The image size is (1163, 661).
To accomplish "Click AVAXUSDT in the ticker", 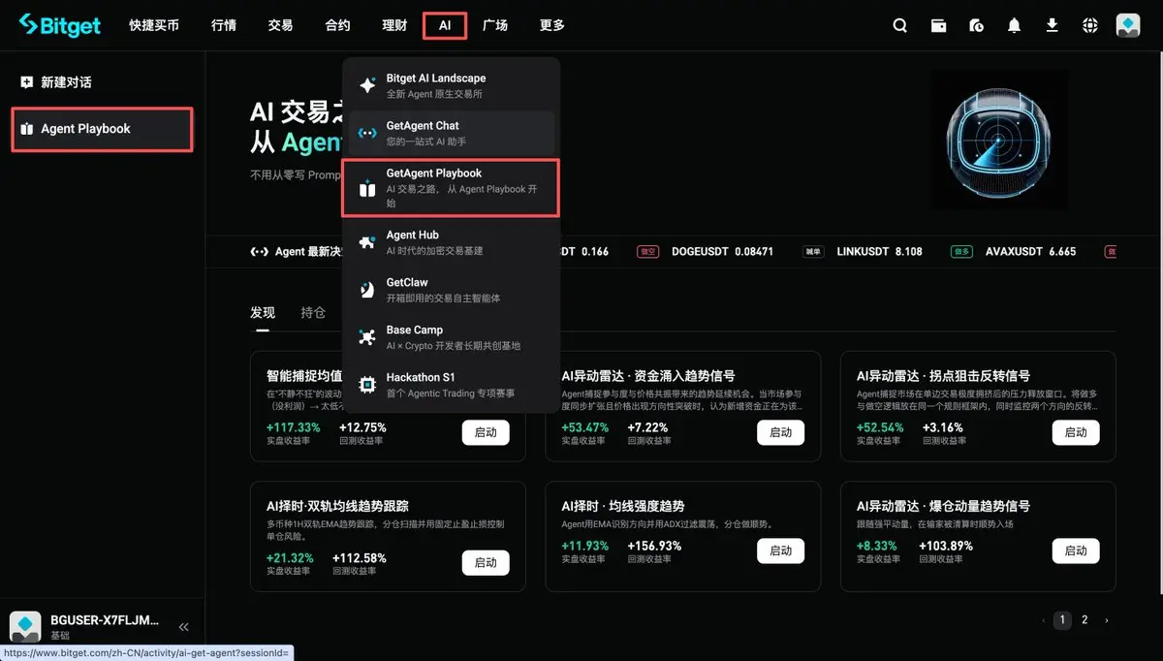I will click(x=1014, y=252).
